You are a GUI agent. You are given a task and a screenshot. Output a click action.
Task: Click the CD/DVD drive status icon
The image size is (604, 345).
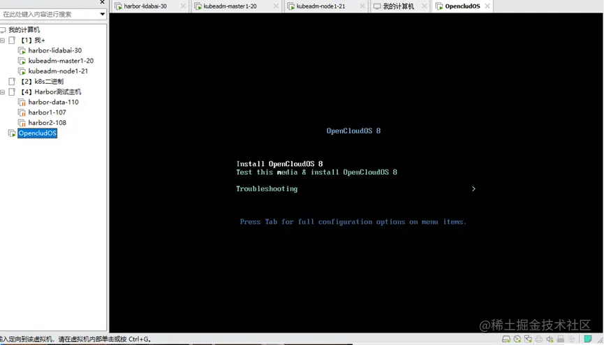pyautogui.click(x=517, y=339)
